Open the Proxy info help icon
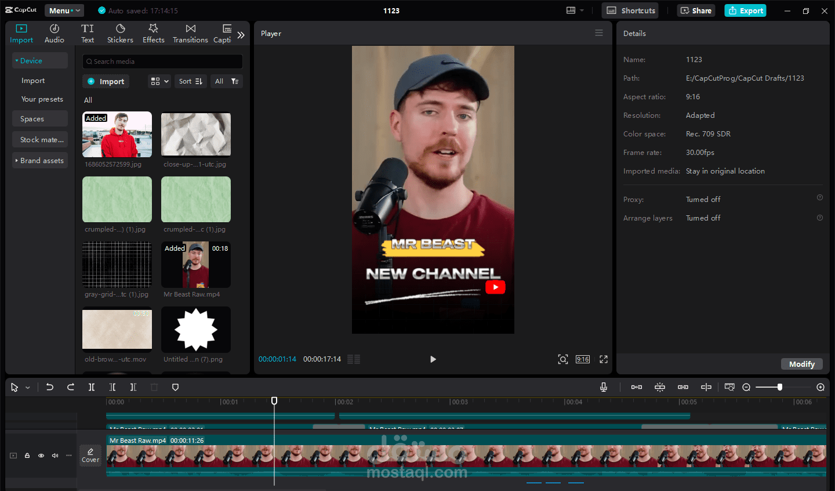Image resolution: width=835 pixels, height=491 pixels. click(x=820, y=197)
